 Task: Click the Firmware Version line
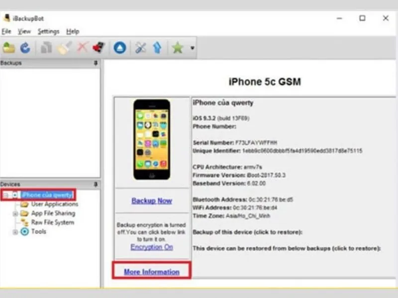pos(239,175)
